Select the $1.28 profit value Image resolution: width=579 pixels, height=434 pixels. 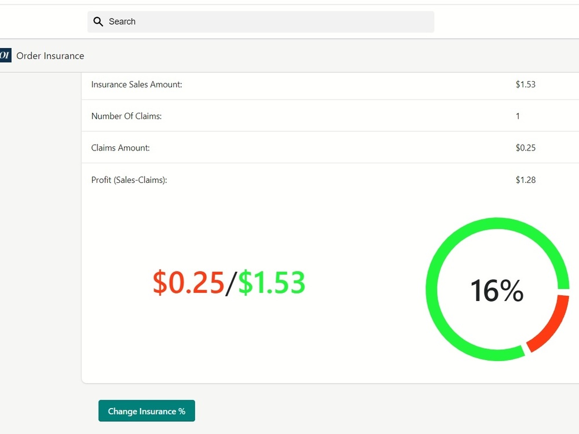[526, 180]
